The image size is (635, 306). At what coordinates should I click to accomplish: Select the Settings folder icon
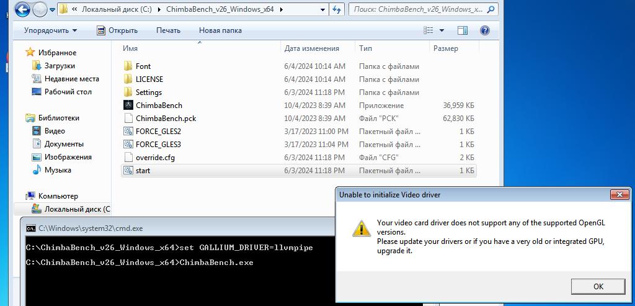128,92
